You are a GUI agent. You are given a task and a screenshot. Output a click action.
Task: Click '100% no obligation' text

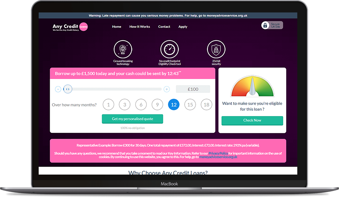(x=133, y=128)
